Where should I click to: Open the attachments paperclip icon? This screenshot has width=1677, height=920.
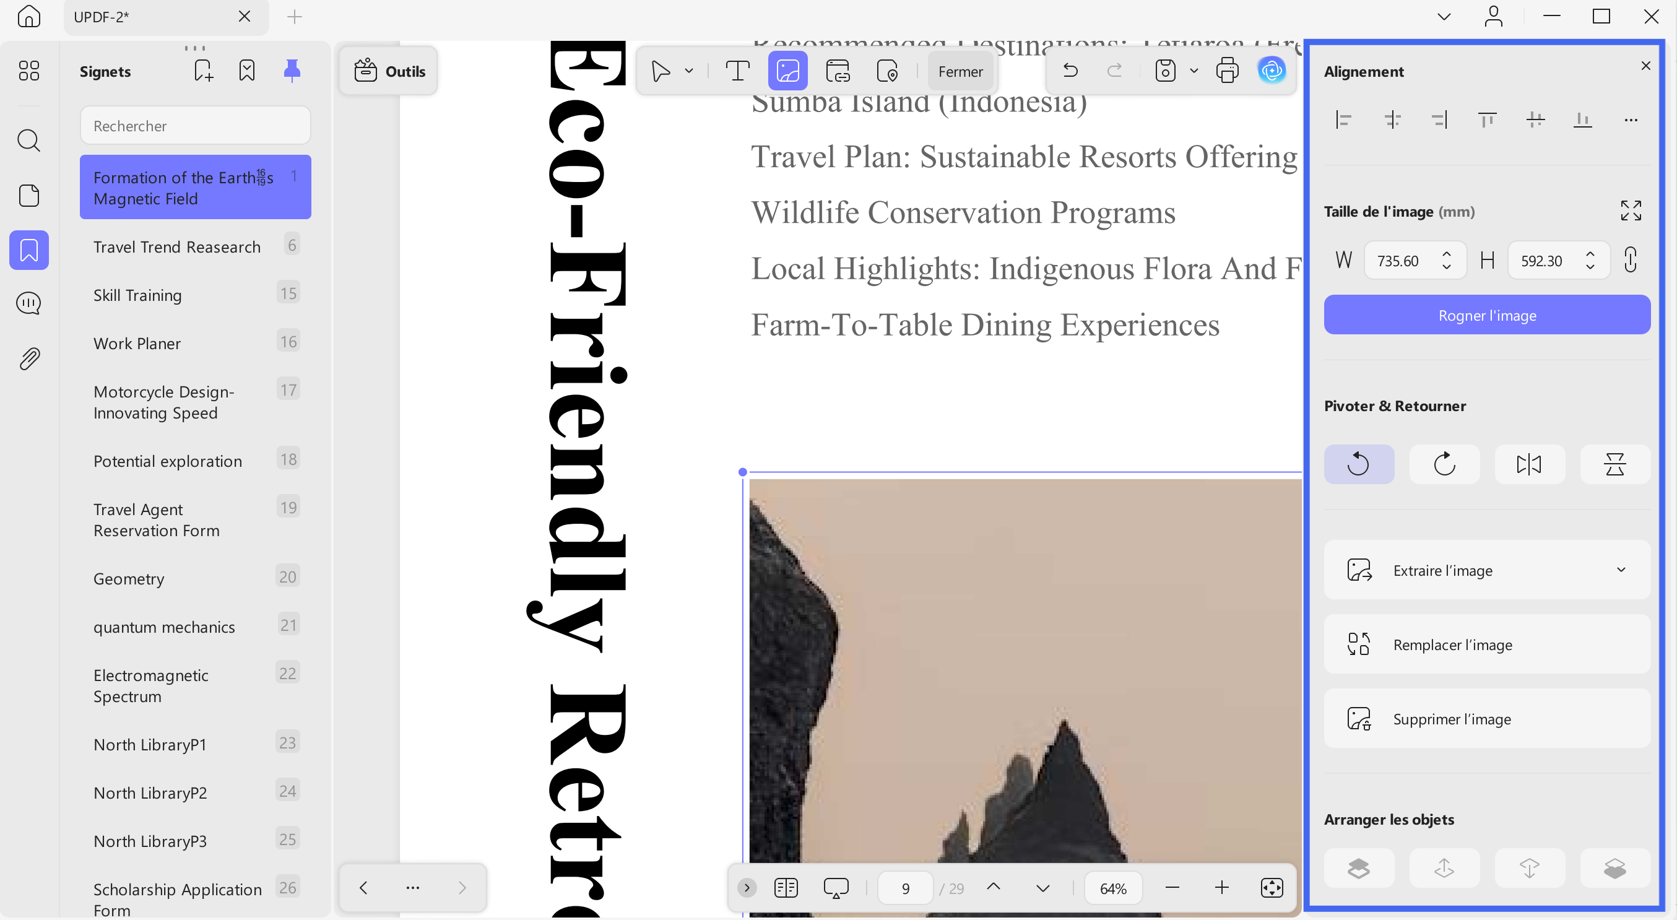point(28,358)
